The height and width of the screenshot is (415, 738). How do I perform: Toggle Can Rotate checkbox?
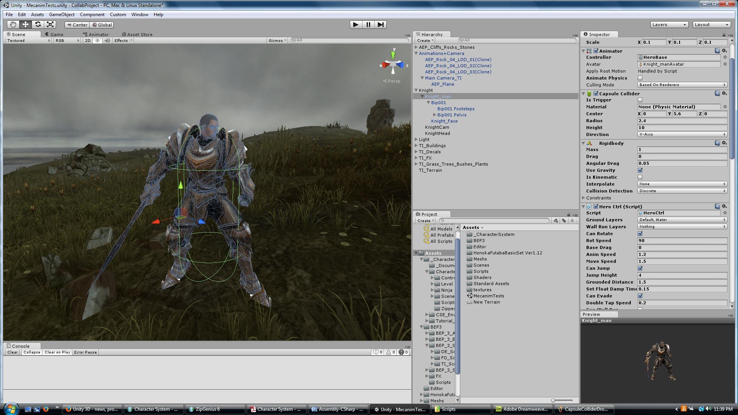(640, 234)
